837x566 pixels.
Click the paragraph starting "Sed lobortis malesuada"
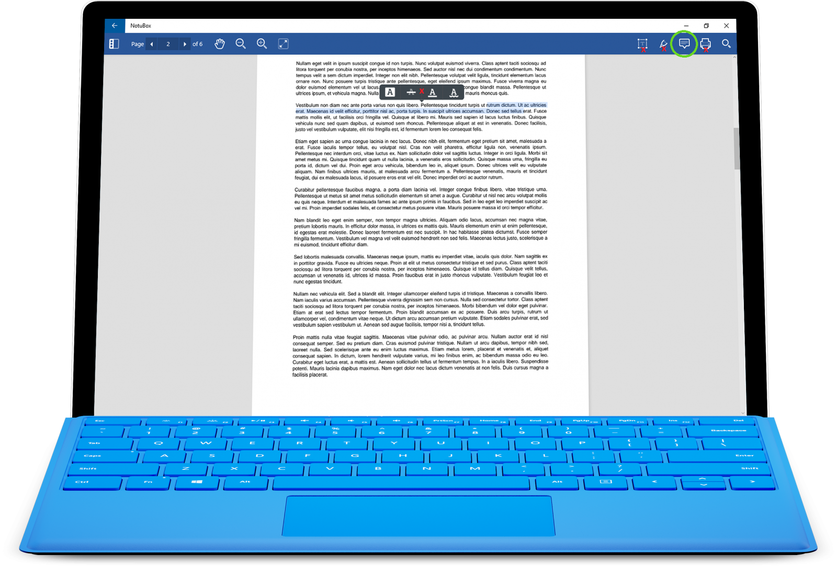(x=421, y=269)
